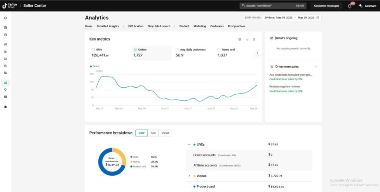
Task: Open the Assistant sparkle icon
Action: pyautogui.click(x=361, y=6)
